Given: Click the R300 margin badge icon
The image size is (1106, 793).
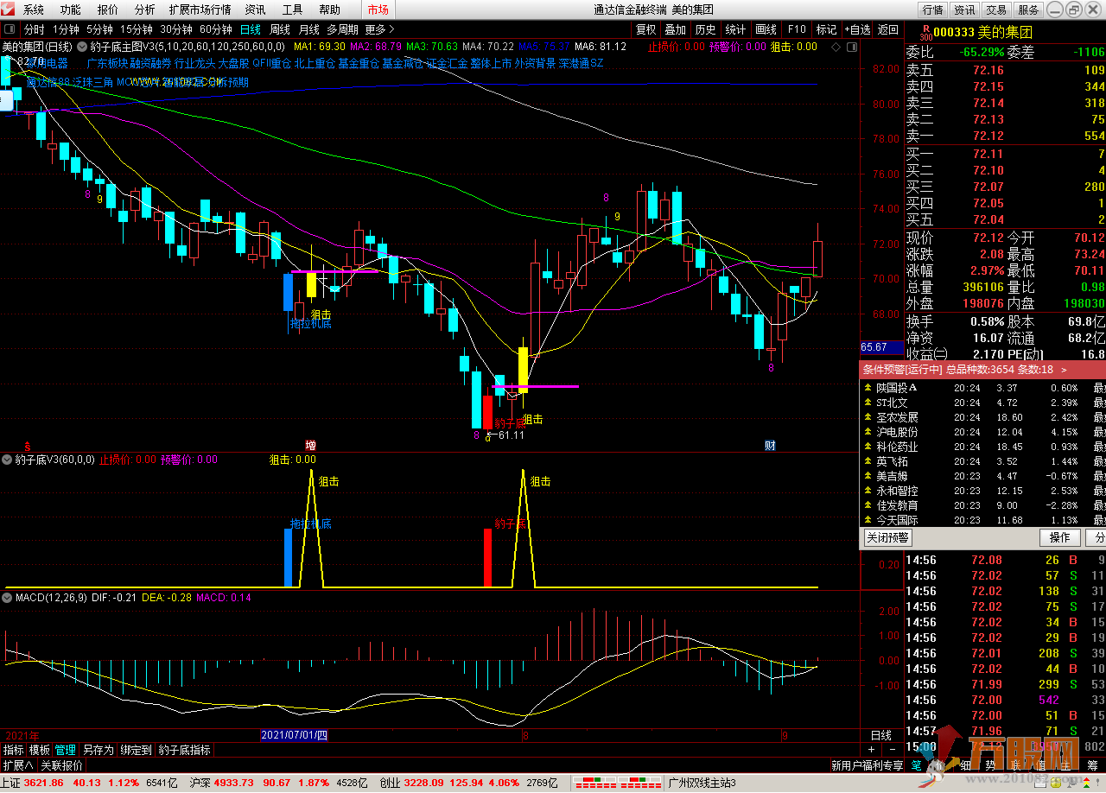Looking at the screenshot, I should pos(925,33).
